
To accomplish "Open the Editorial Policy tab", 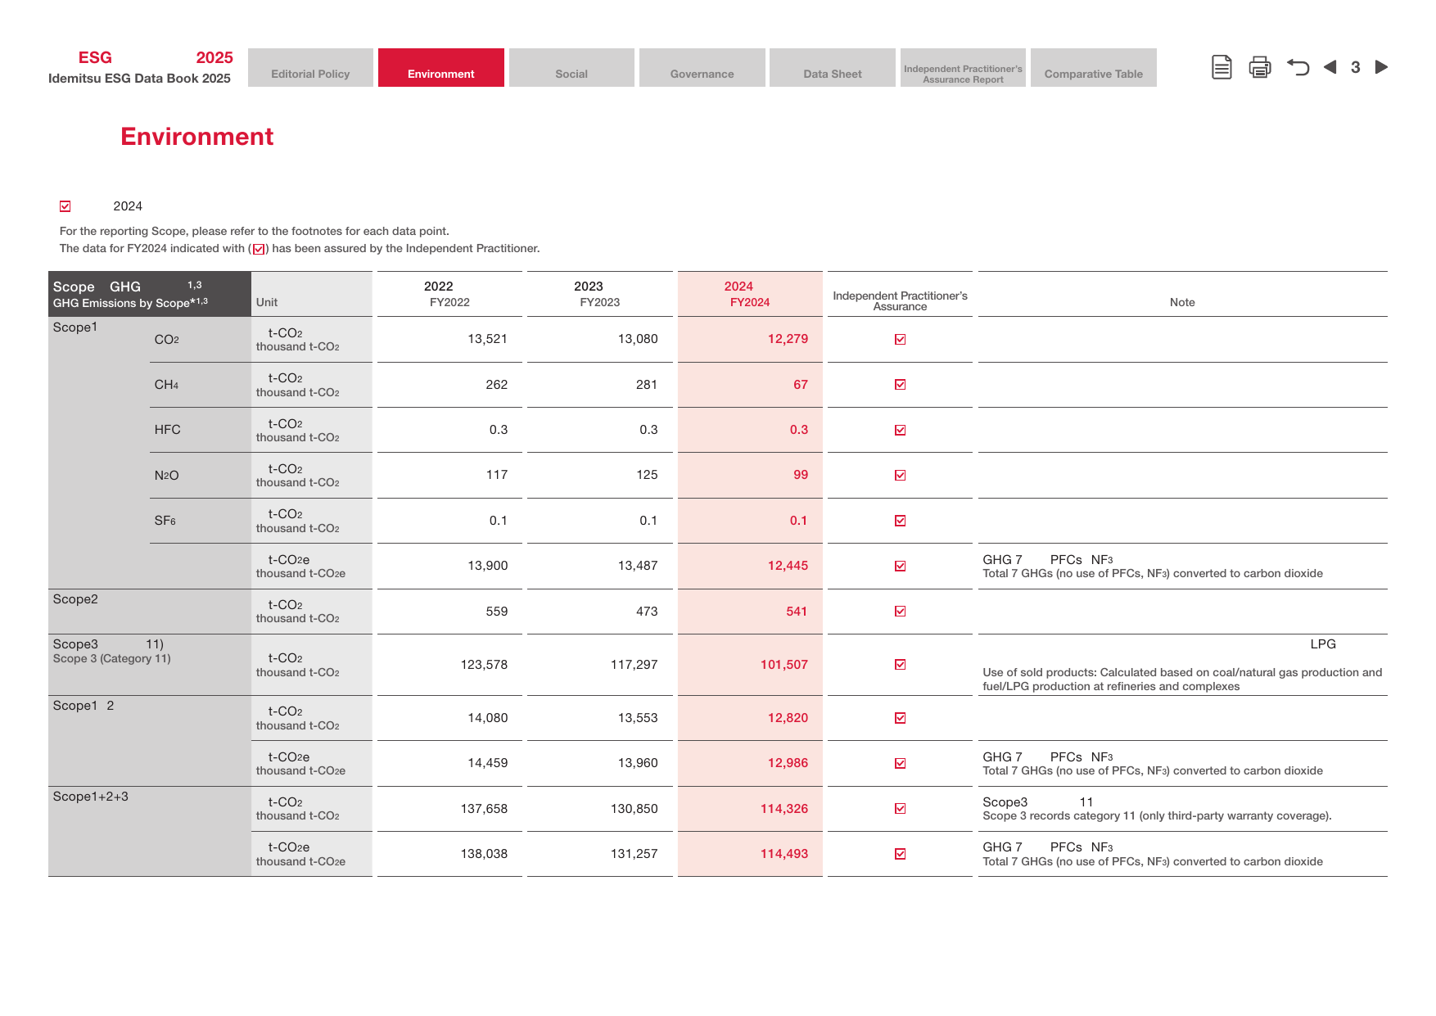I will tap(310, 68).
